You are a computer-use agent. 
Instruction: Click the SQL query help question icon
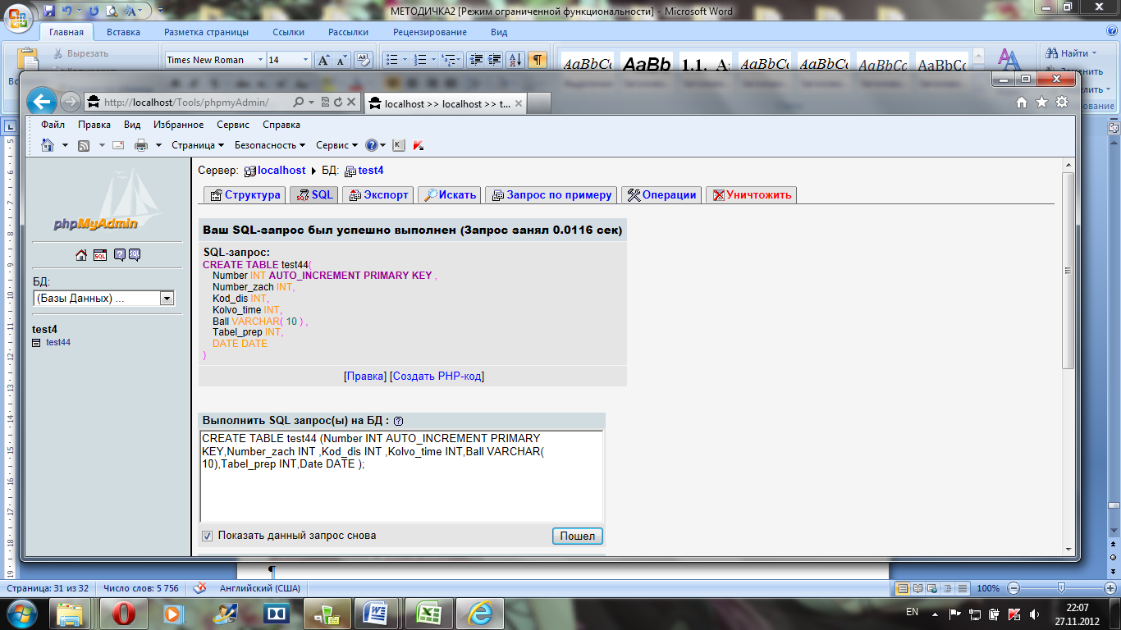(x=399, y=421)
